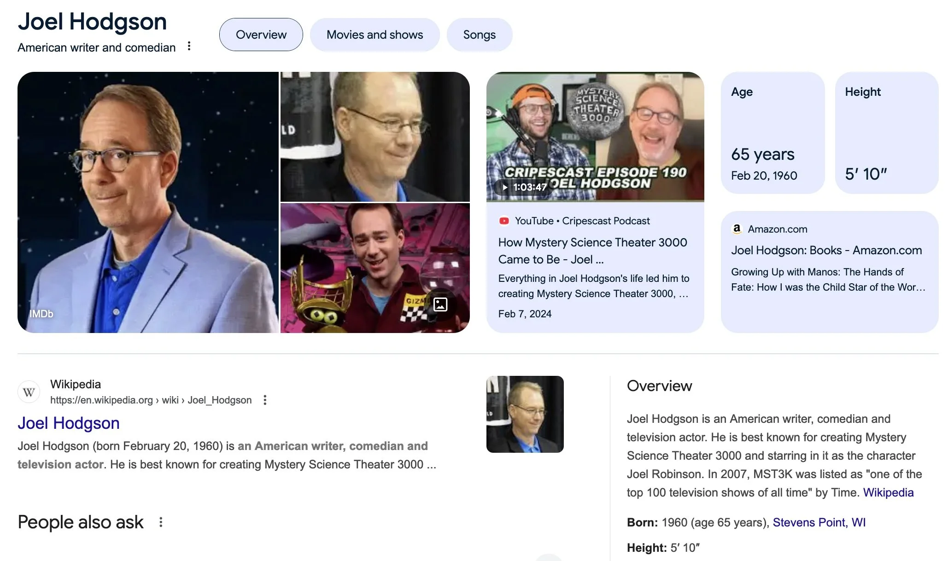This screenshot has width=948, height=561.
Task: Click the small thumbnail beside Wikipedia result
Action: coord(525,414)
